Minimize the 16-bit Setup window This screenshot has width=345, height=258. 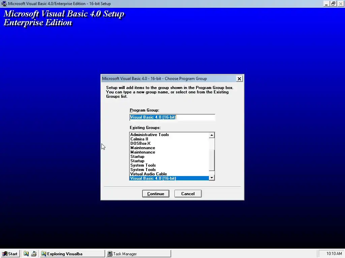pos(326,3)
